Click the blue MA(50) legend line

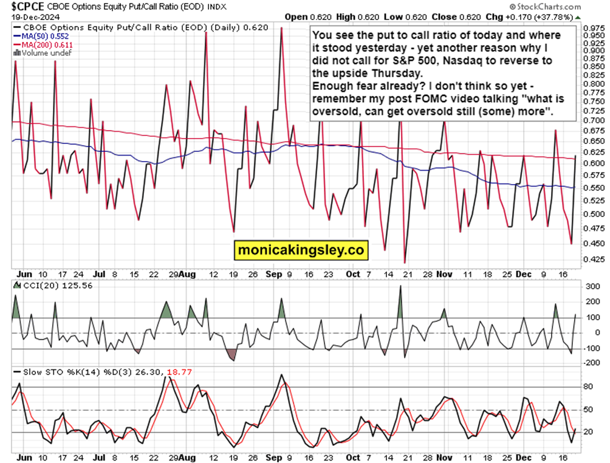click(x=17, y=36)
